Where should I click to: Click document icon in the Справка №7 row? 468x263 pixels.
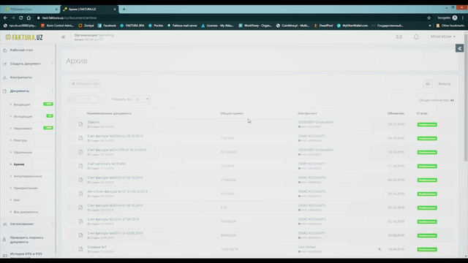point(80,249)
